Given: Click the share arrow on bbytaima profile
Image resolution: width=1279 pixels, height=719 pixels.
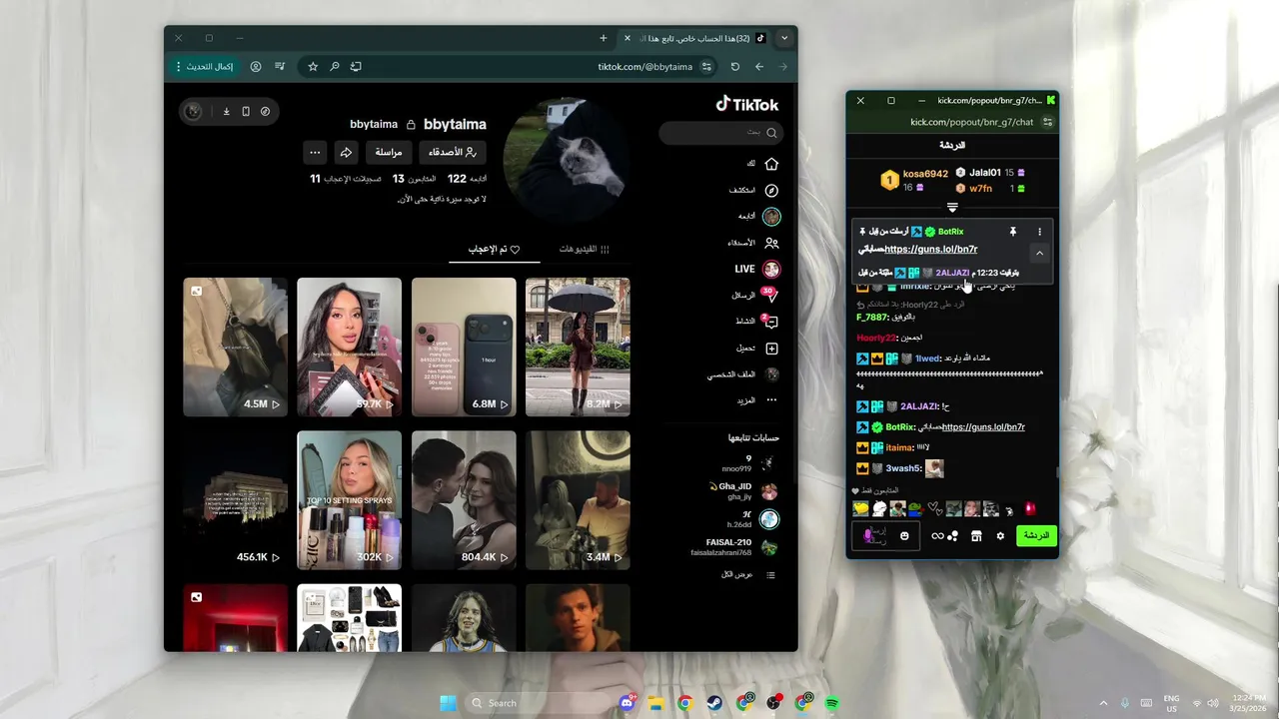Looking at the screenshot, I should (346, 152).
